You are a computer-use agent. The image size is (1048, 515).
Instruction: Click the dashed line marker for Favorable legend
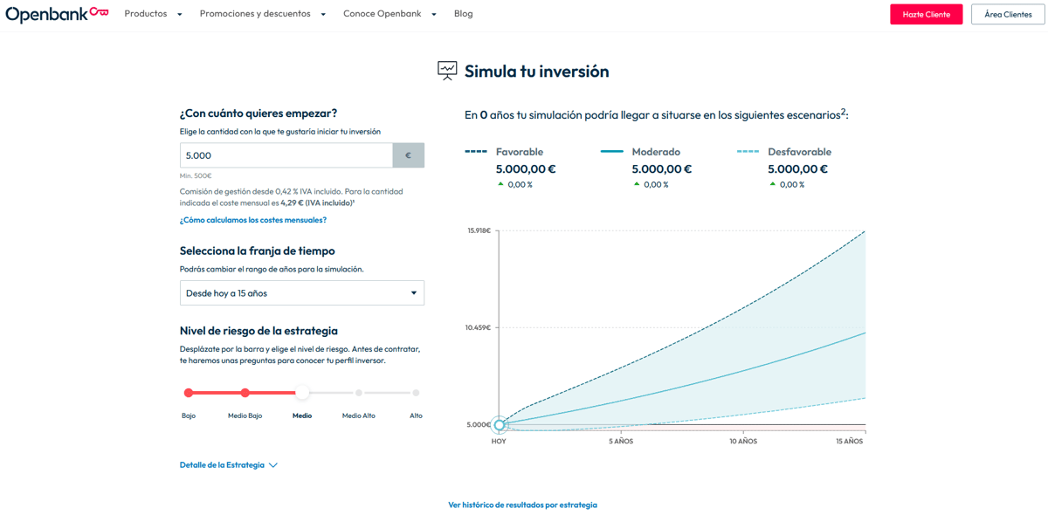tap(475, 151)
